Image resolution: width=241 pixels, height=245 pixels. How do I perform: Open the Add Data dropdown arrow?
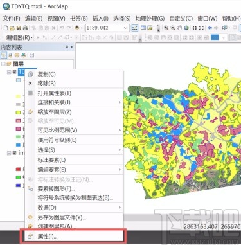(82, 28)
